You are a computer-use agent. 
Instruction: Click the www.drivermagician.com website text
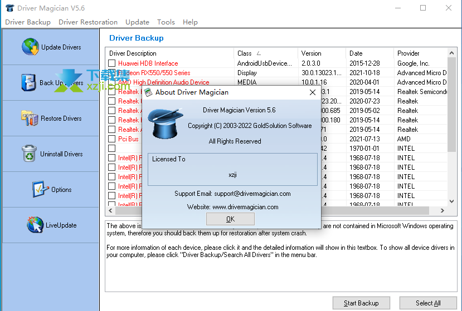pos(245,207)
